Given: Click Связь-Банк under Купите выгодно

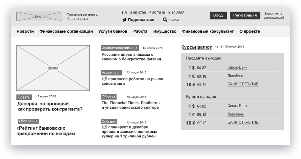Looking at the screenshot, I should [237, 106].
